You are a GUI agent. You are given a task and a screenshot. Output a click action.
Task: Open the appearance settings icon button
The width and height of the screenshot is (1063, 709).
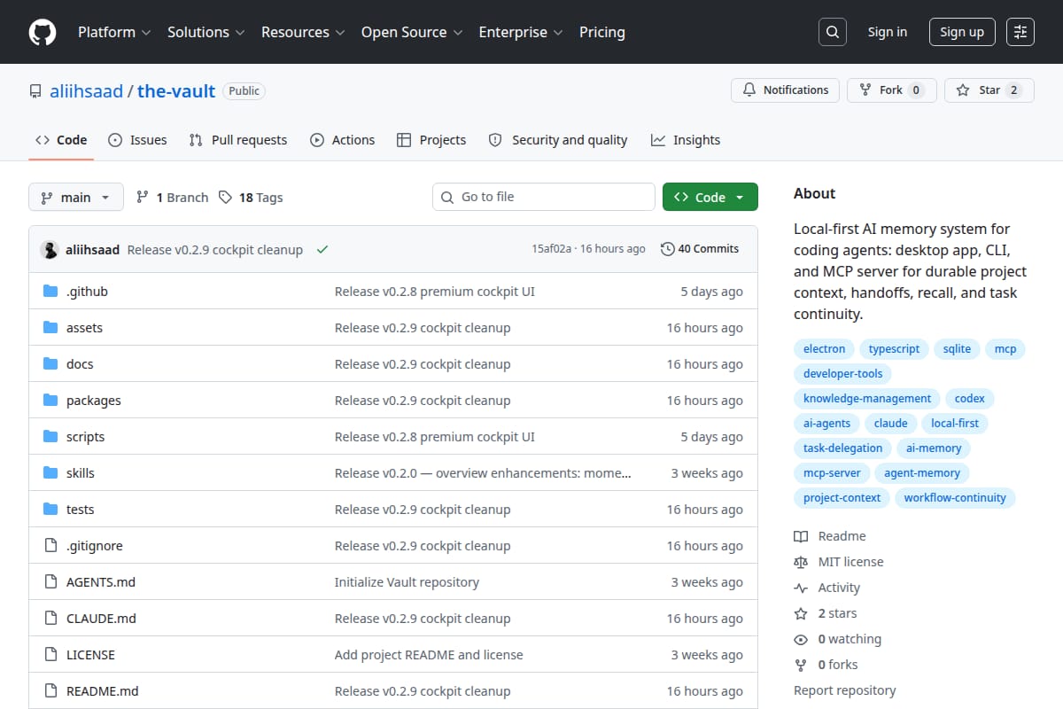(1020, 32)
